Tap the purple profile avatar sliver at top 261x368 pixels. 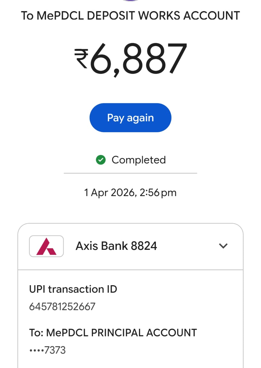click(x=131, y=1)
